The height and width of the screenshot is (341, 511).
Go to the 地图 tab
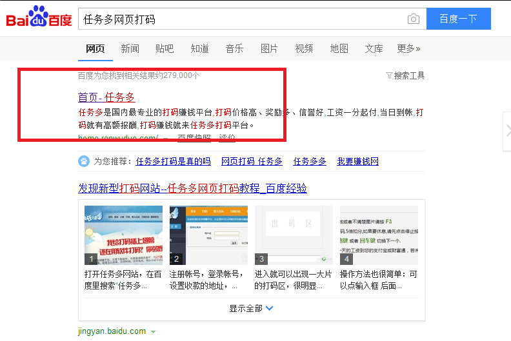click(339, 48)
